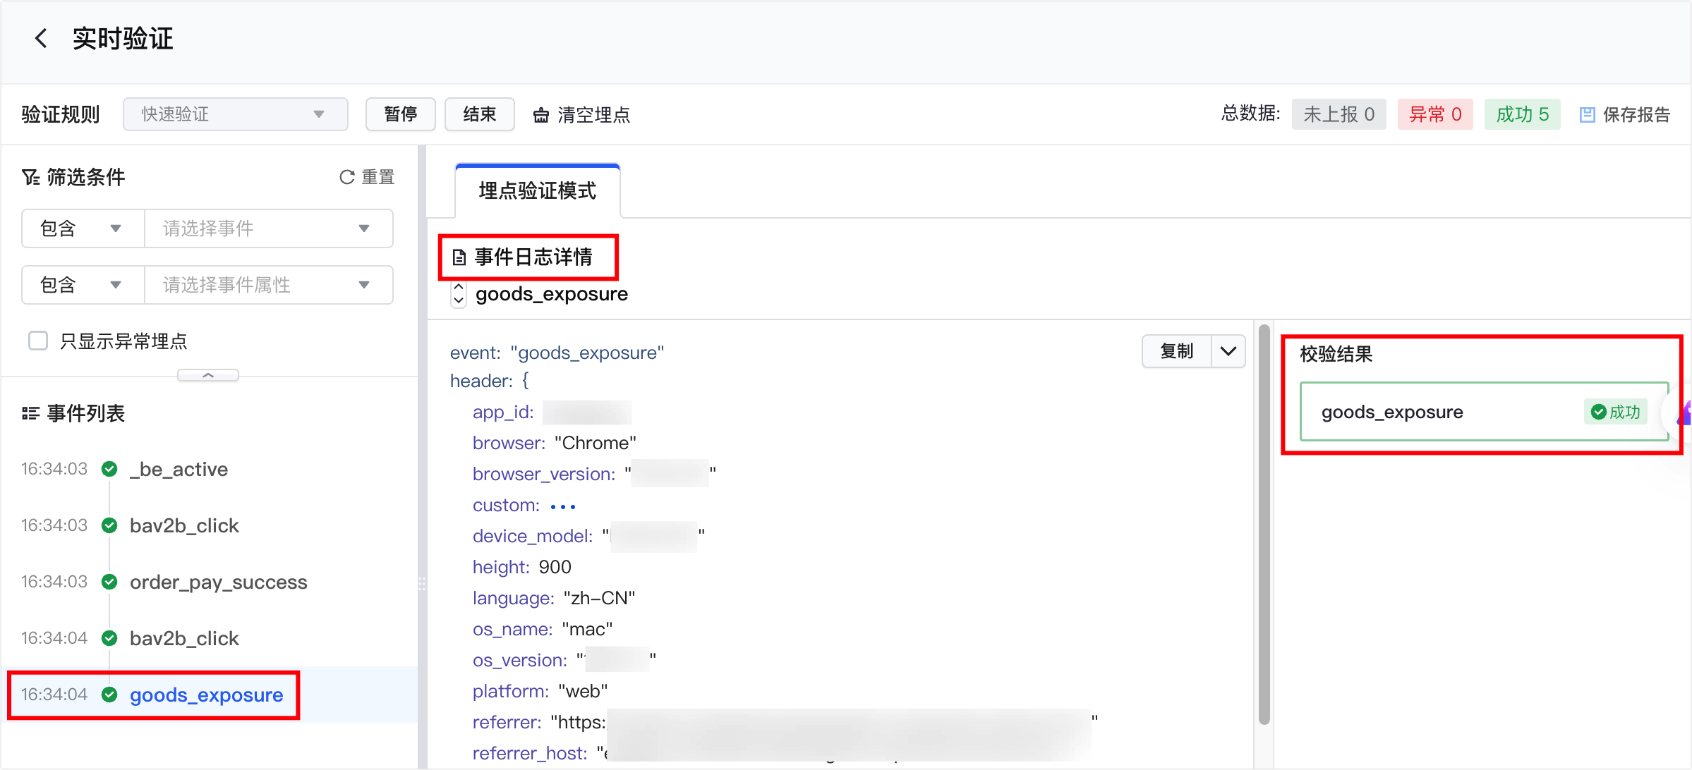Open the verification rule dropdown
The image size is (1692, 770).
click(235, 114)
